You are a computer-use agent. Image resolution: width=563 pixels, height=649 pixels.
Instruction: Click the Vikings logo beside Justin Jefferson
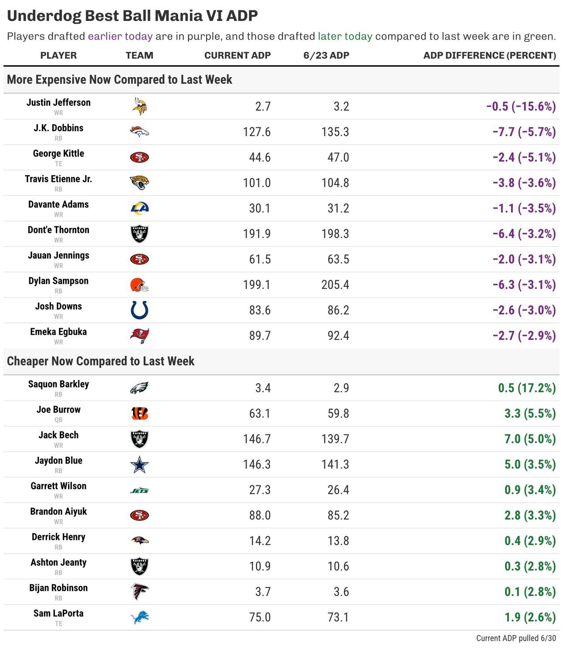click(139, 106)
